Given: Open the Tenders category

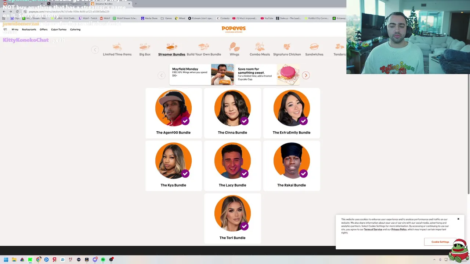Looking at the screenshot, I should [x=339, y=49].
